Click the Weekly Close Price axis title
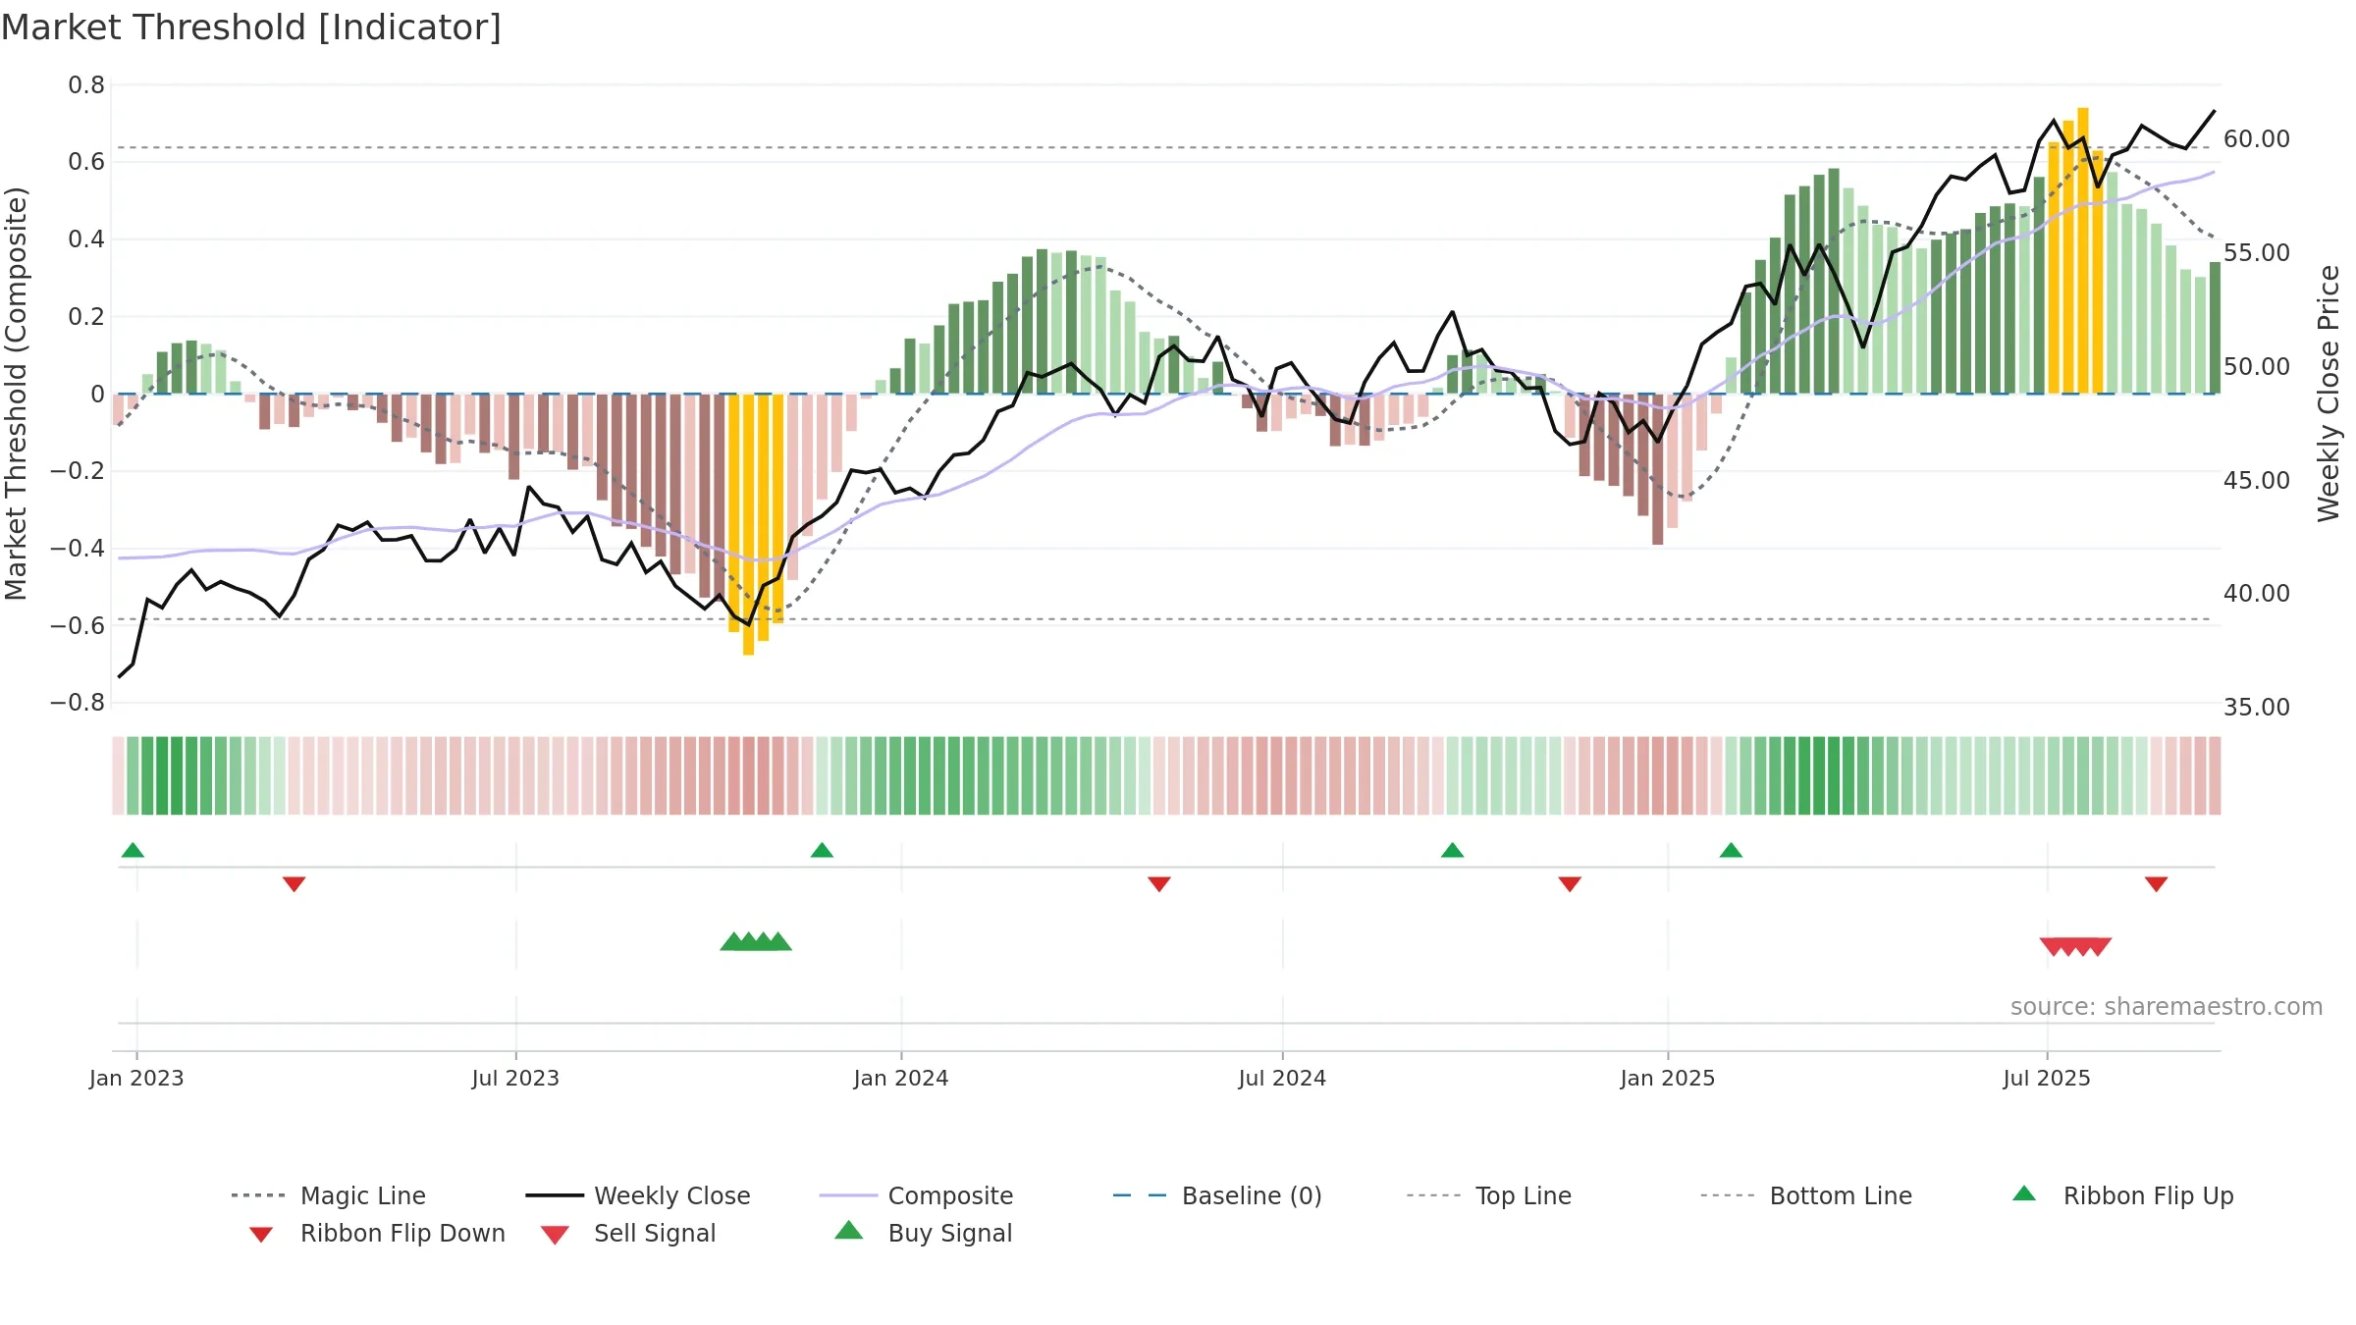Viewport: 2356px width, 1325px height. point(2329,394)
